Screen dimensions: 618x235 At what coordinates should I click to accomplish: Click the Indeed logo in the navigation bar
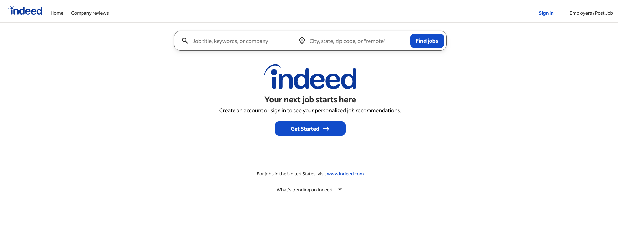tap(25, 10)
